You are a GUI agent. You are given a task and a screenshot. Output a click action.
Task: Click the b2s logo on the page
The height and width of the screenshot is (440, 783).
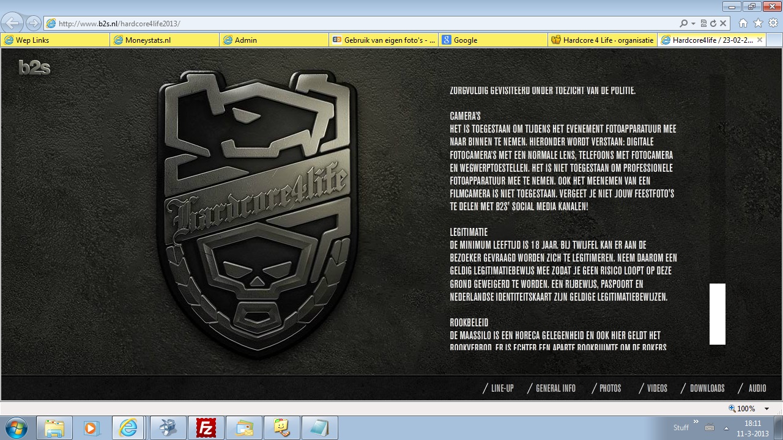(34, 67)
